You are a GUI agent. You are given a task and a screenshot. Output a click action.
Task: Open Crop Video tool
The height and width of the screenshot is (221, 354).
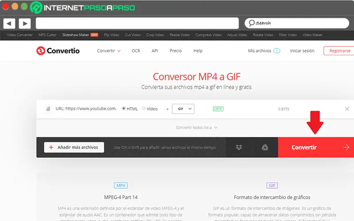[x=155, y=35]
